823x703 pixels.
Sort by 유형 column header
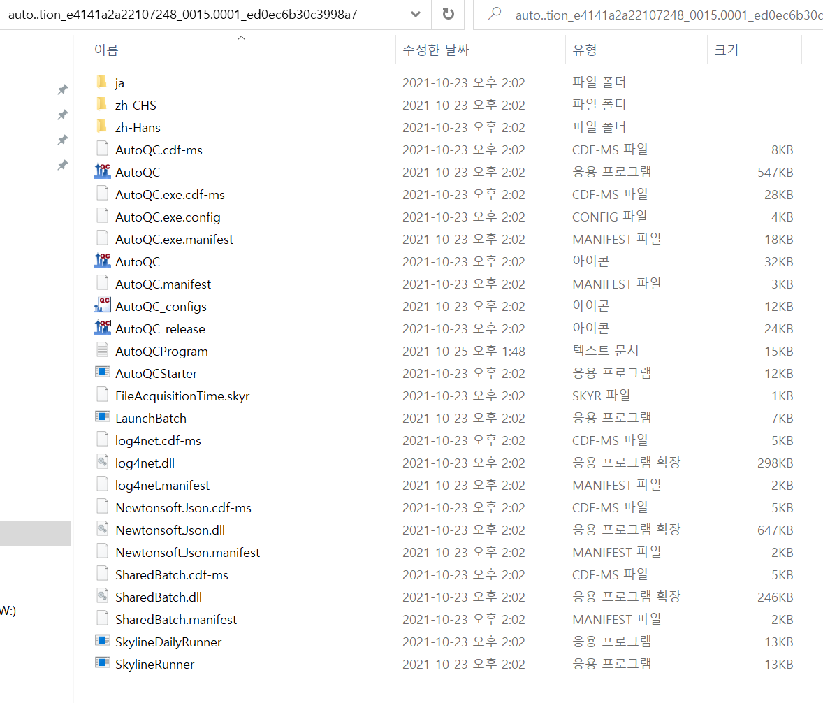[585, 50]
